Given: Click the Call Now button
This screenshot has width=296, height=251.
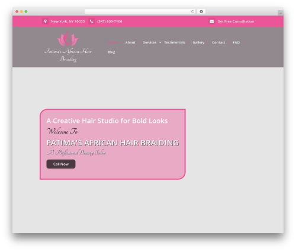Looking at the screenshot, I should pos(61,164).
